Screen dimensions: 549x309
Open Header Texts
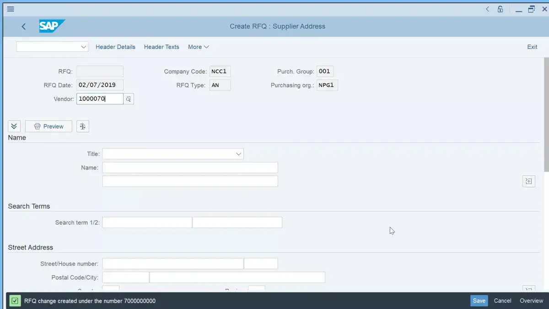(161, 47)
